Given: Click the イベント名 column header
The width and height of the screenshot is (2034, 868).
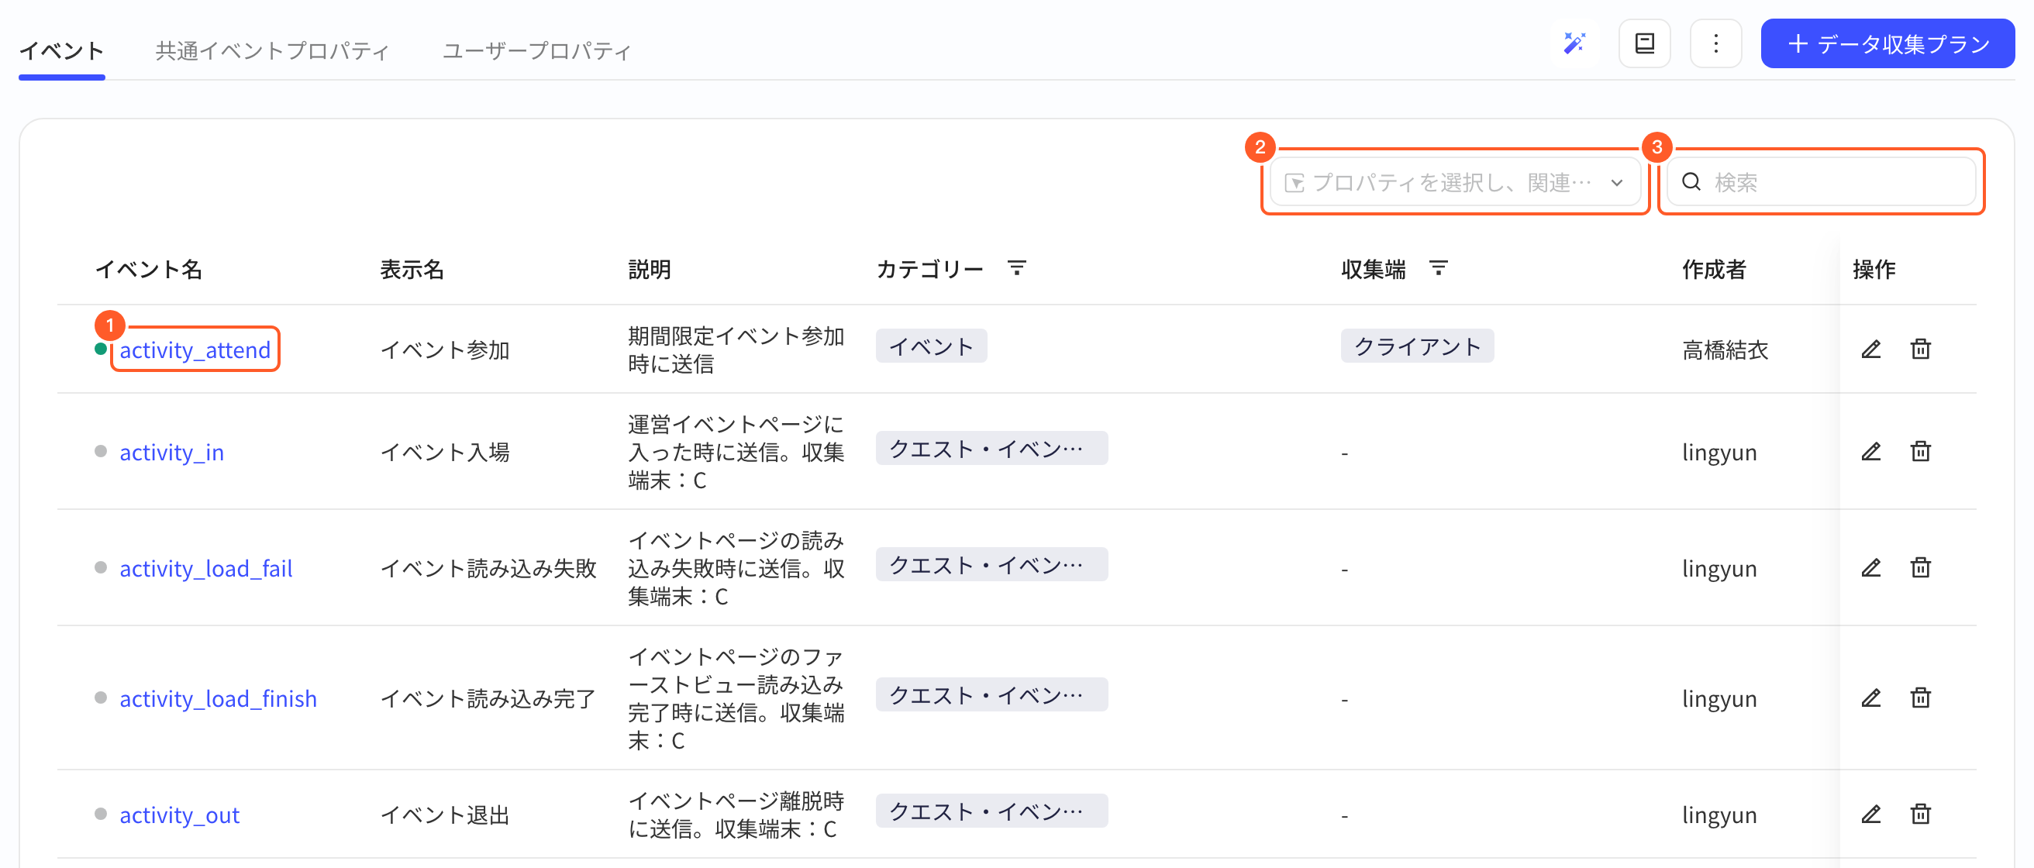Looking at the screenshot, I should click(x=149, y=269).
